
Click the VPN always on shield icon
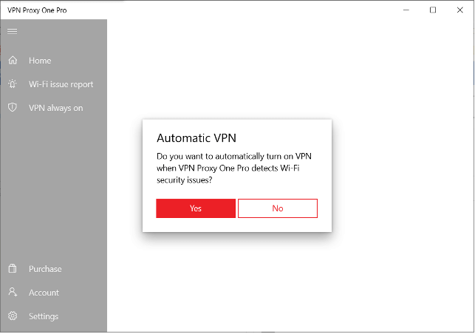pos(12,108)
